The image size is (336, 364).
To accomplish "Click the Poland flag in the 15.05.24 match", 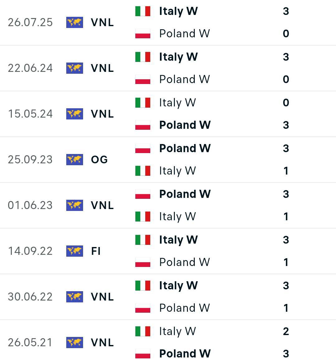I will tap(143, 125).
